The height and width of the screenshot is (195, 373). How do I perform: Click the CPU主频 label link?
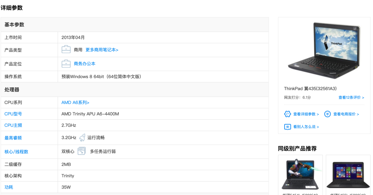tap(13, 125)
